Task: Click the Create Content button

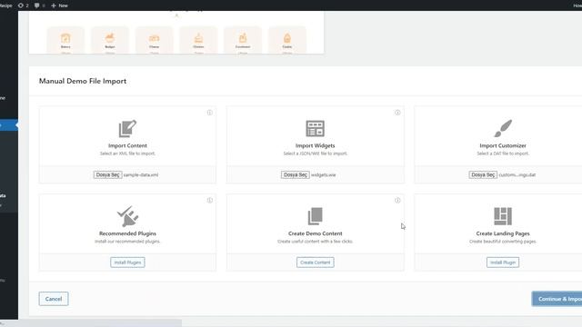Action: pos(316,263)
